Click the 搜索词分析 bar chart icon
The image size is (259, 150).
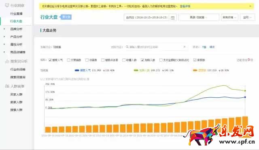(7, 62)
